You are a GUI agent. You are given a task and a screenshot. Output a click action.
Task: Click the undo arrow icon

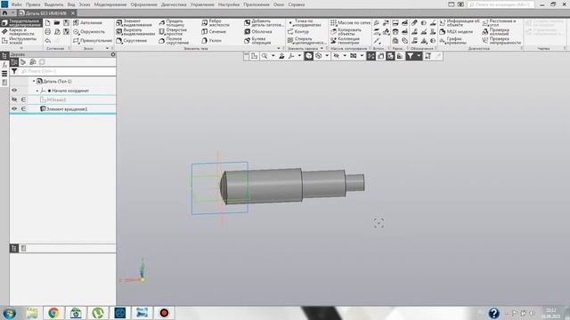point(47,41)
